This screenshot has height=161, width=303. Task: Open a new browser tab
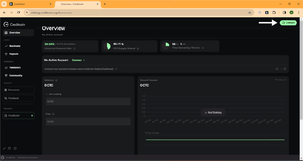[x=105, y=4]
